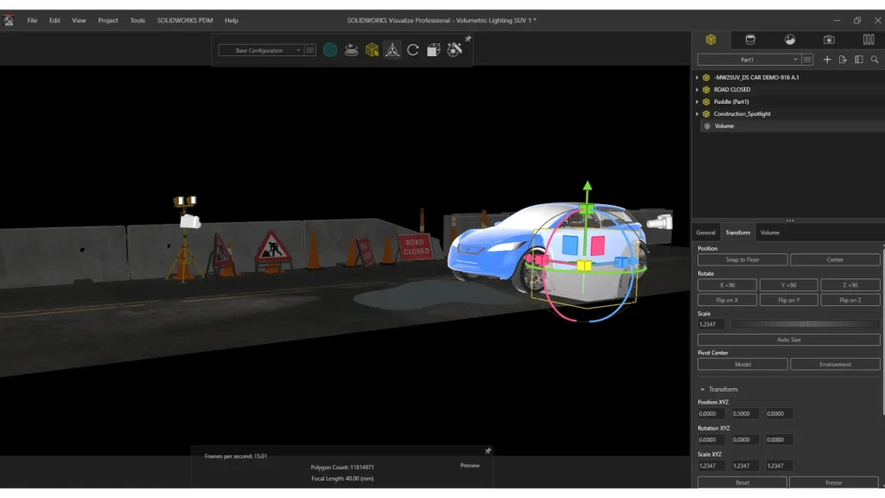The height and width of the screenshot is (498, 885).
Task: Open the camera aperture wand tool
Action: tap(455, 50)
